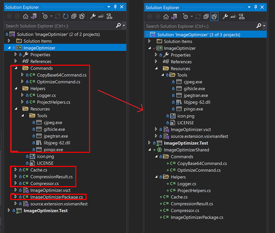The width and height of the screenshot is (275, 233).
Task: Click the Home icon in left Solution Explorer toolbar
Action: pos(25,16)
